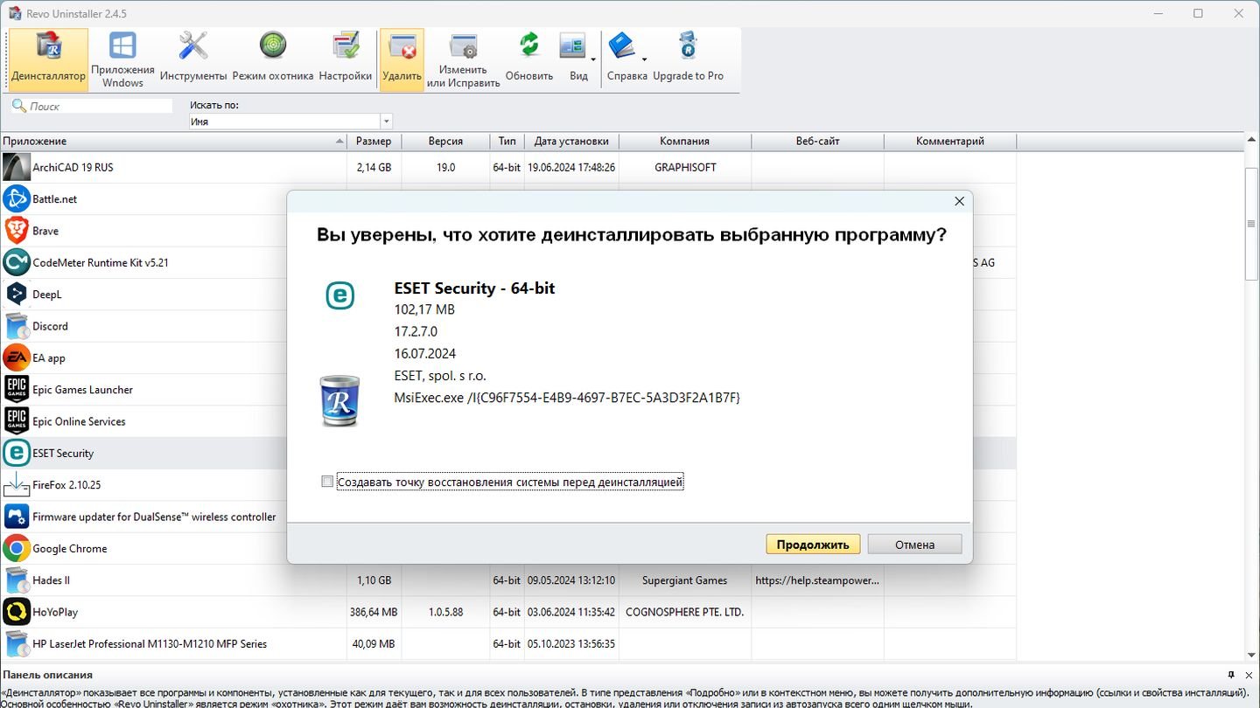
Task: Click the Обновить toolbar button
Action: coord(529,59)
